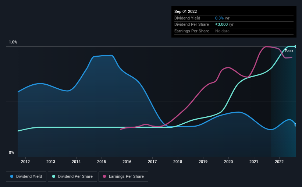302x187 pixels.
Task: Click the 1.0% y-axis label
Action: (x=13, y=42)
